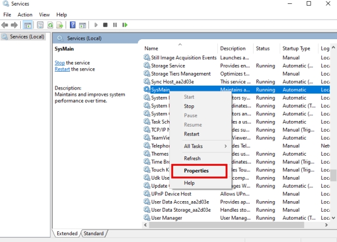Click the Stop the service link
This screenshot has height=242, width=337.
tap(59, 63)
